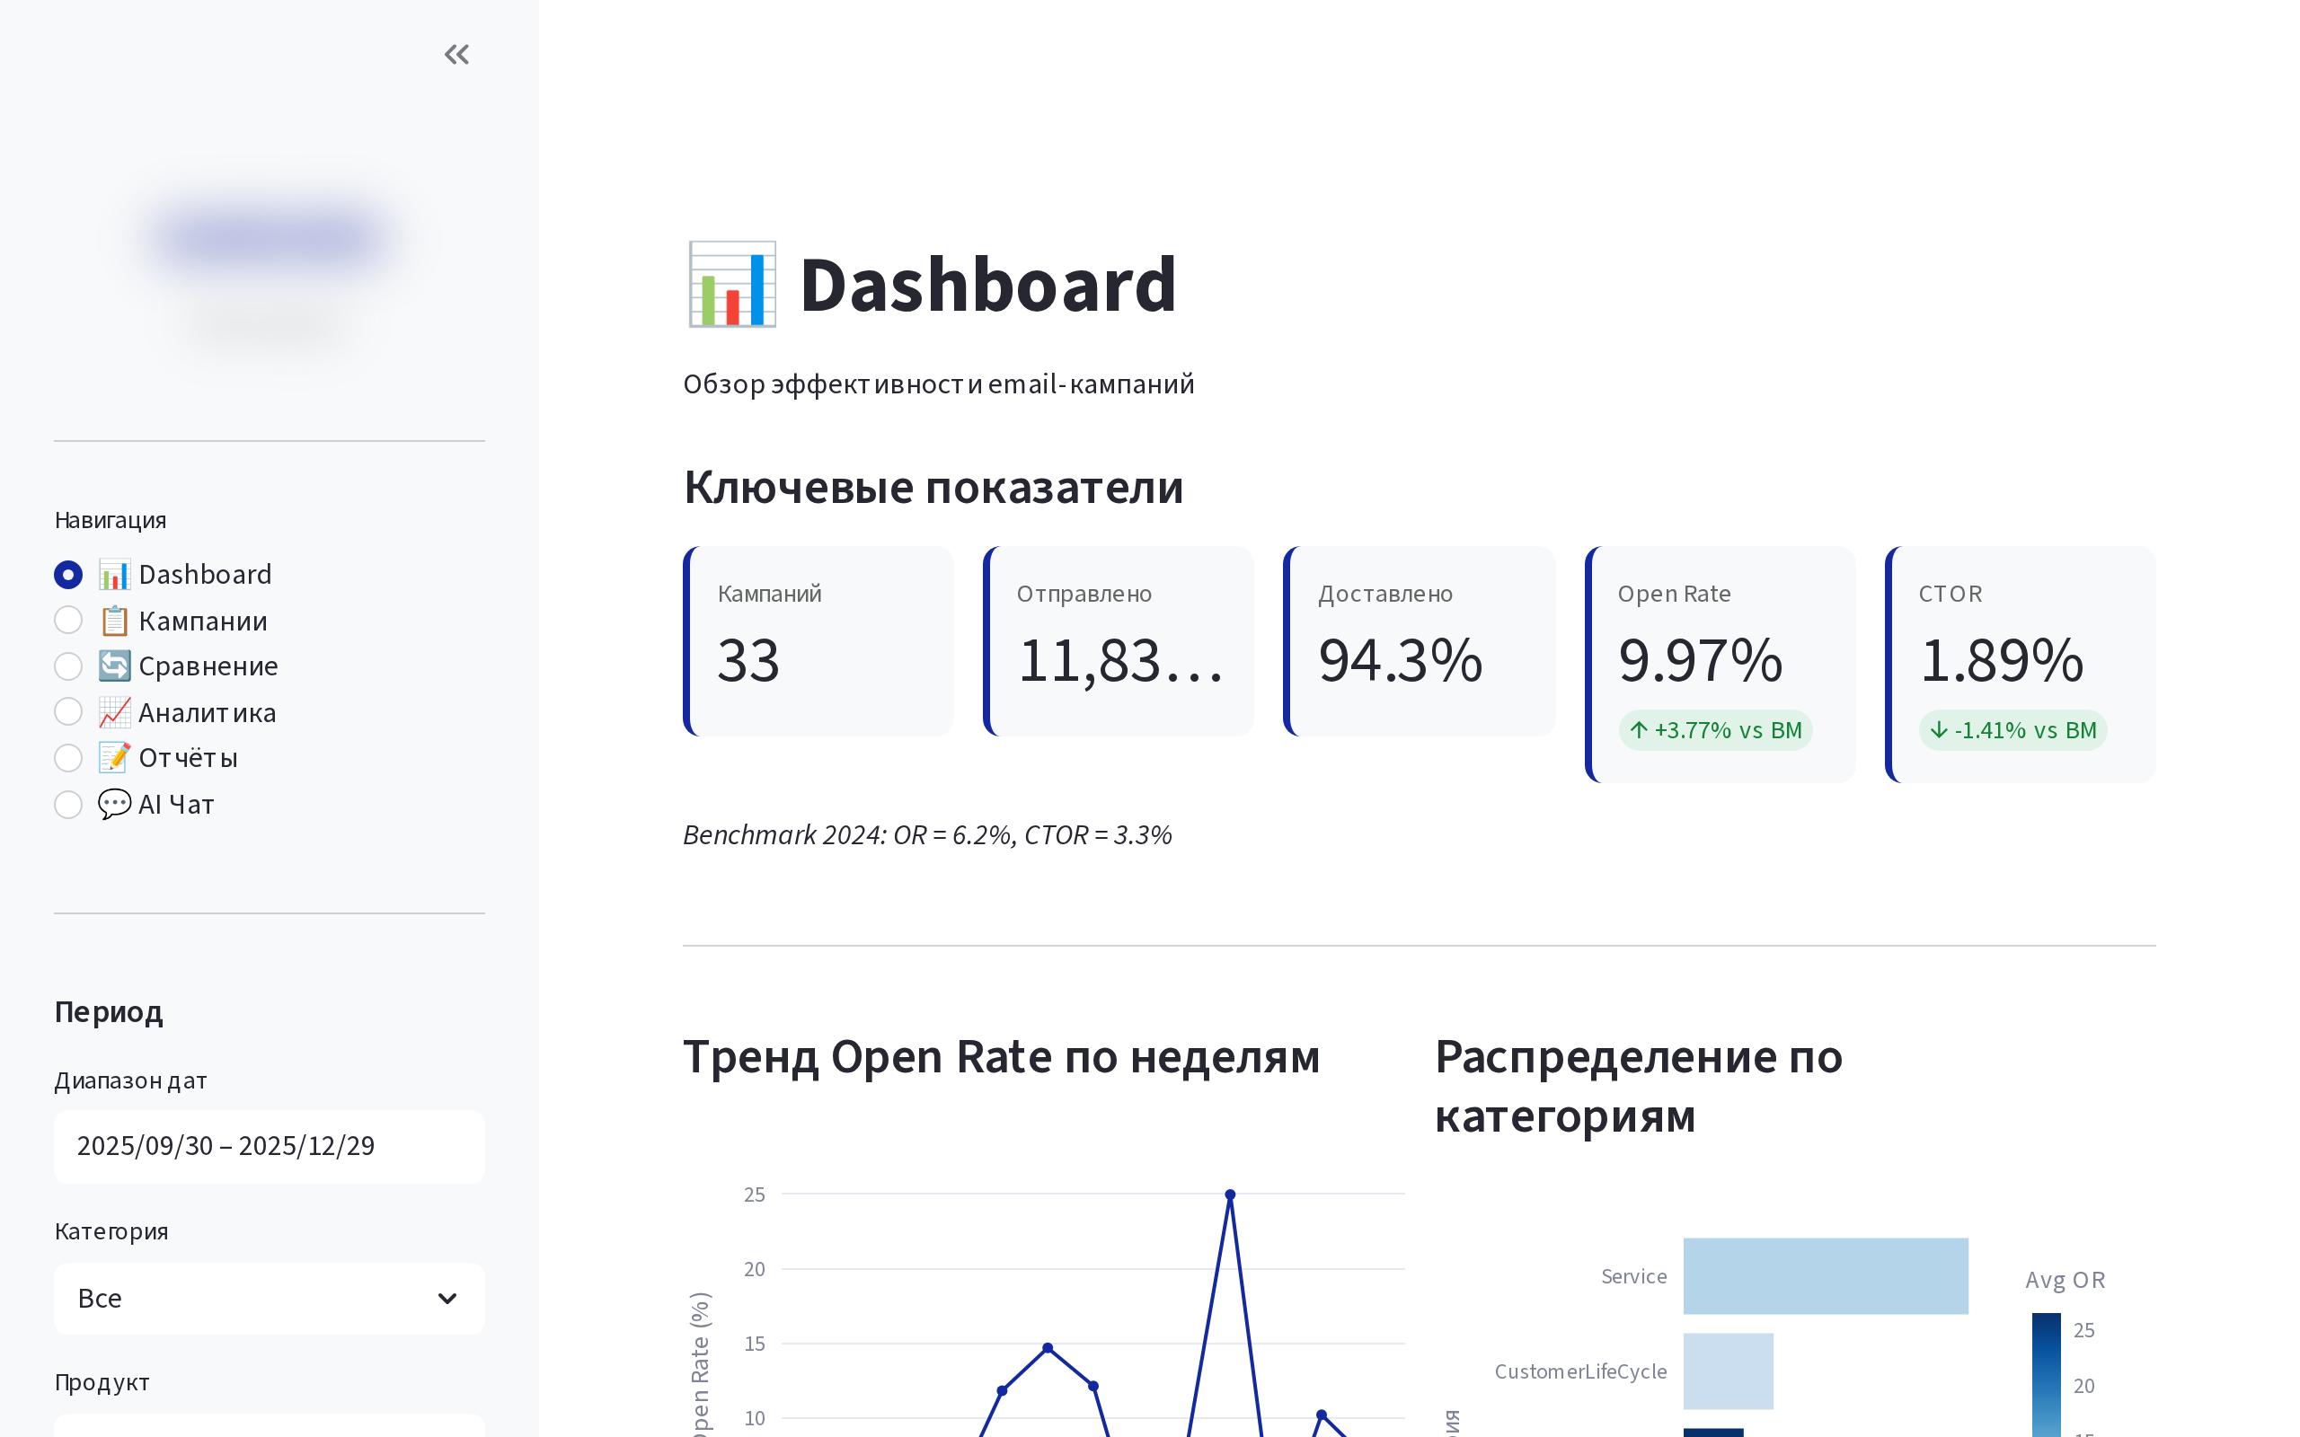Switch to the Сравнение navigation item

tap(208, 666)
